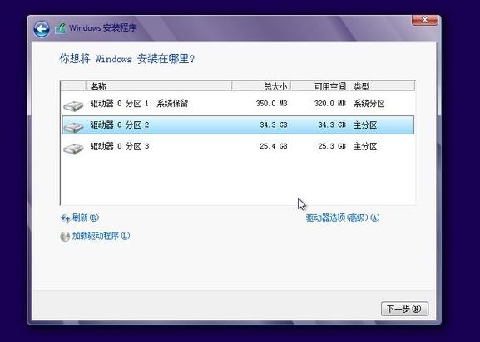
Task: Select the 驱动器 0 分区 3 row
Action: (238, 146)
